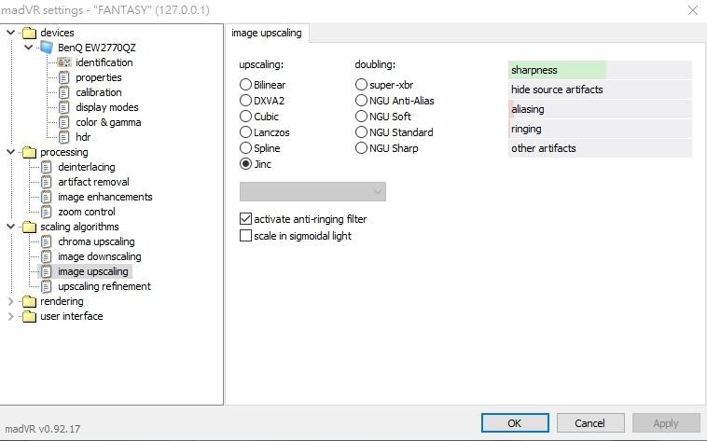Click the calibration page icon
Screen dimensions: 707x441
pos(64,92)
